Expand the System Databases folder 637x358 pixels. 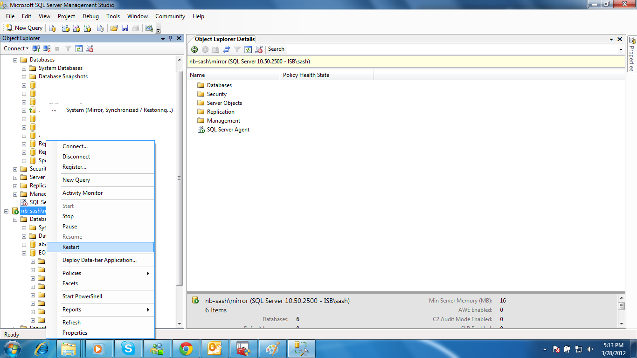(x=23, y=68)
